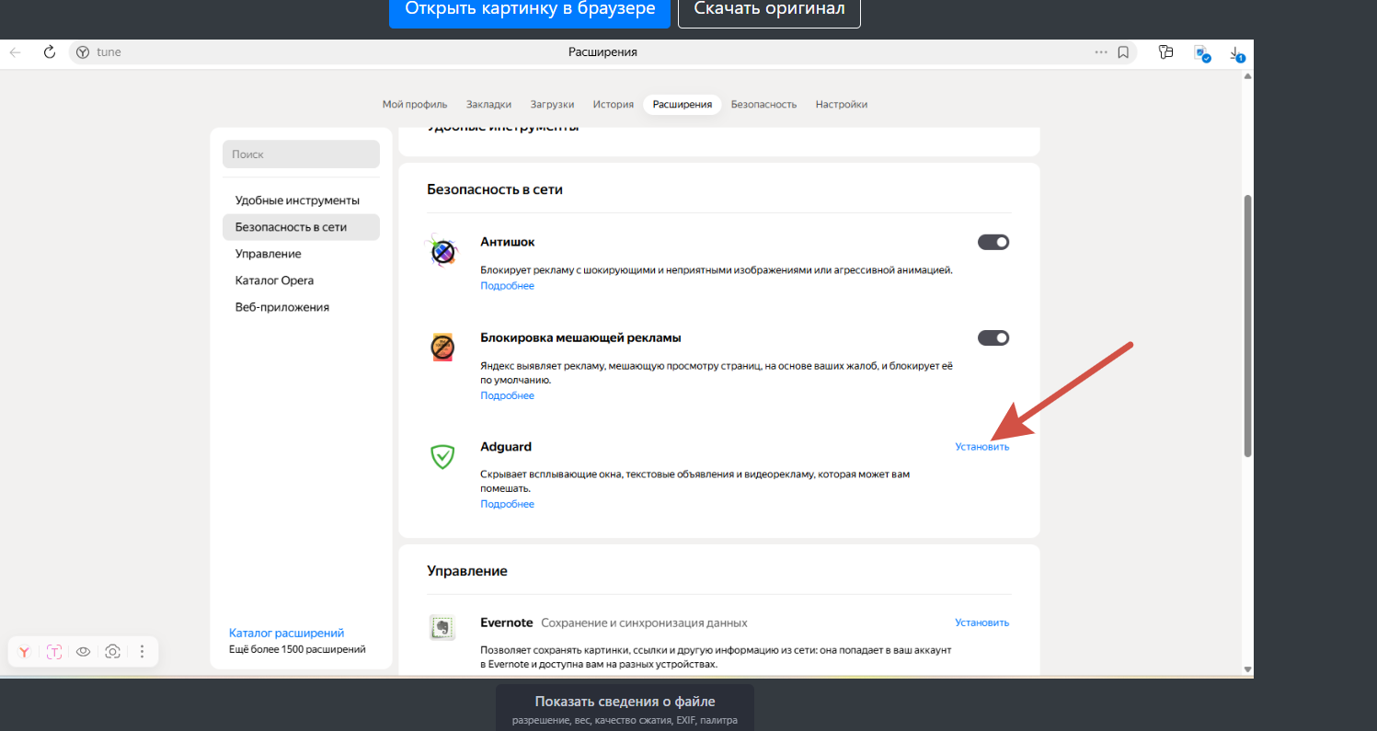Toggle off the Антишок switch
1377x731 pixels.
[993, 242]
